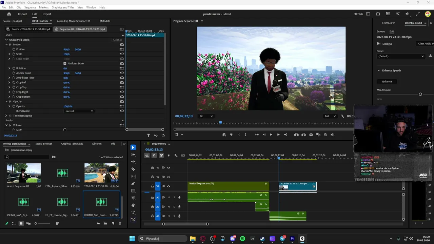Open the Blend Mode dropdown
Viewport: 434px width, 244px height.
coord(79,111)
